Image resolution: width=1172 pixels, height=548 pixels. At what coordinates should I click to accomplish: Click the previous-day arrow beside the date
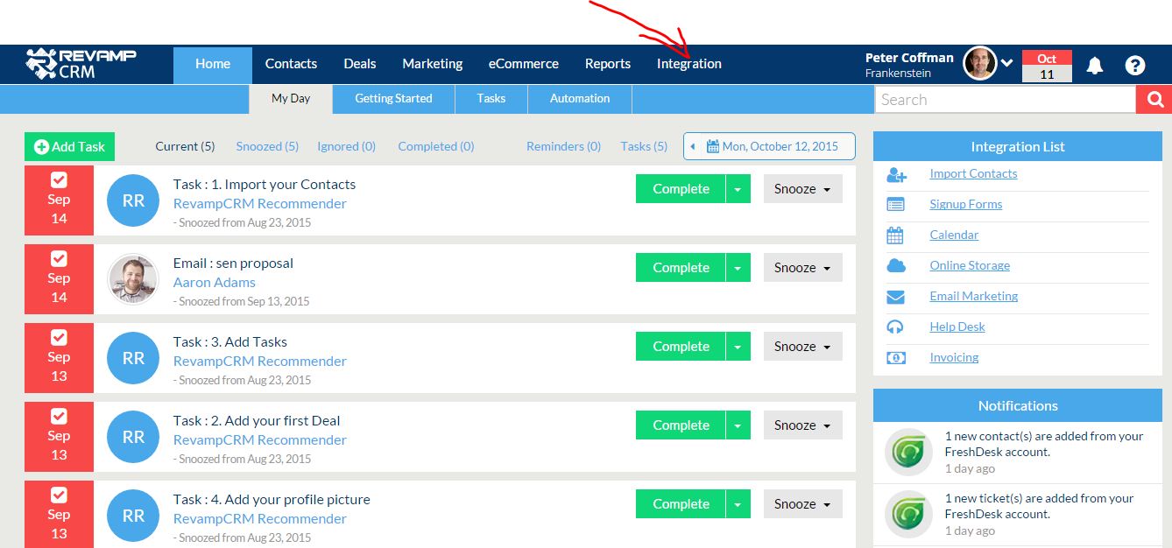pyautogui.click(x=693, y=146)
